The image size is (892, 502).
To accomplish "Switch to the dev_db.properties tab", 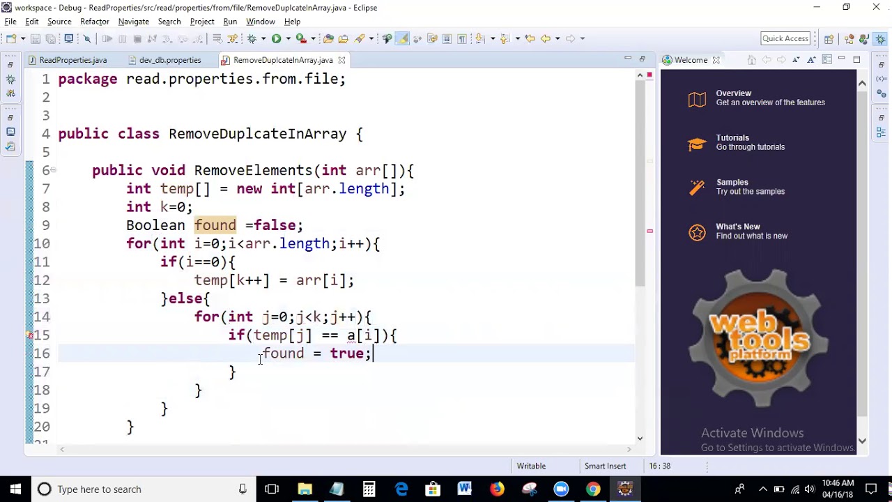I will pos(169,60).
